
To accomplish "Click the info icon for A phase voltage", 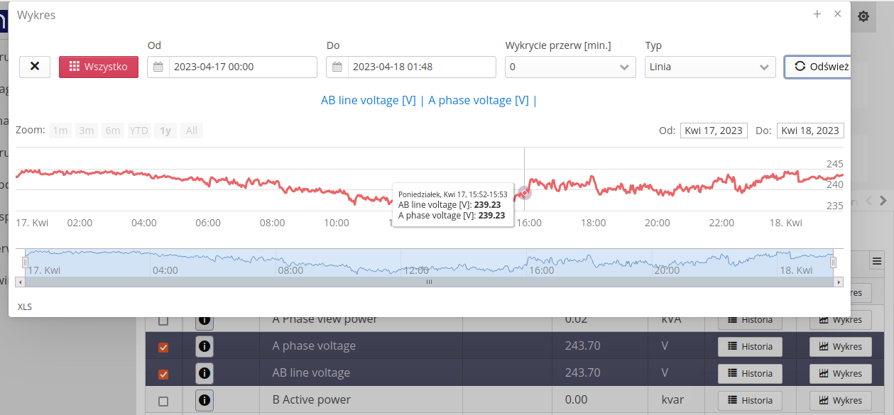I will [x=205, y=346].
